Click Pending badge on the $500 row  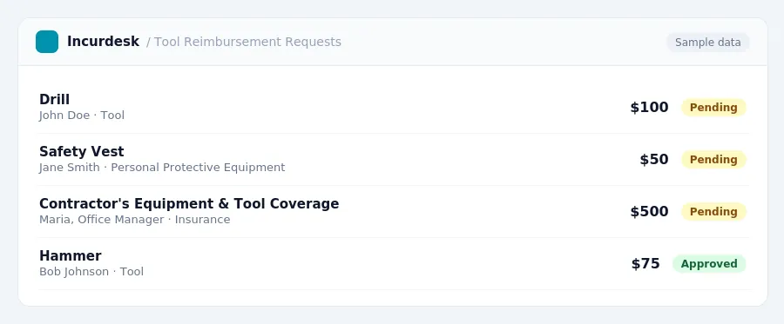(x=713, y=212)
